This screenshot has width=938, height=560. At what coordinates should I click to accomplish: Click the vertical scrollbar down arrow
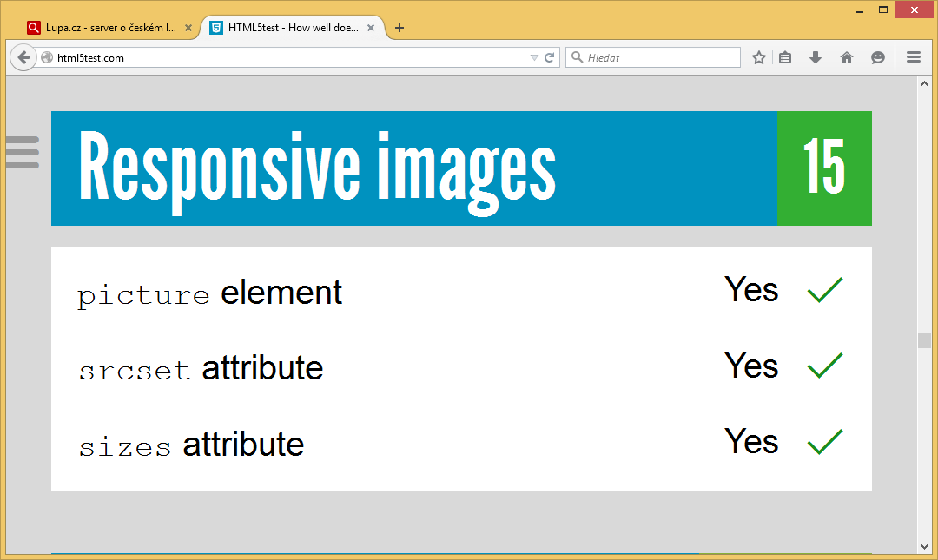pos(924,546)
